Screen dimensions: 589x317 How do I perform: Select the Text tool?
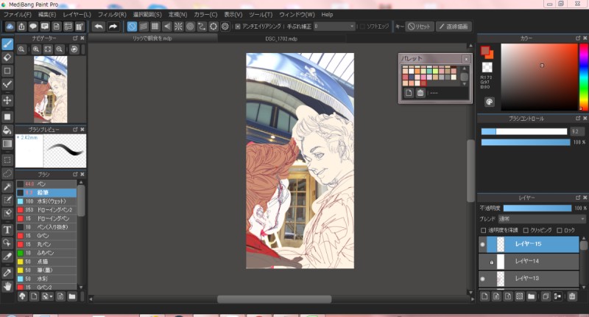click(x=7, y=229)
